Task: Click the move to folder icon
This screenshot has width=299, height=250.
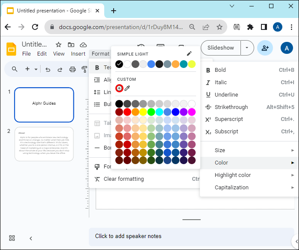Action: tap(71, 45)
